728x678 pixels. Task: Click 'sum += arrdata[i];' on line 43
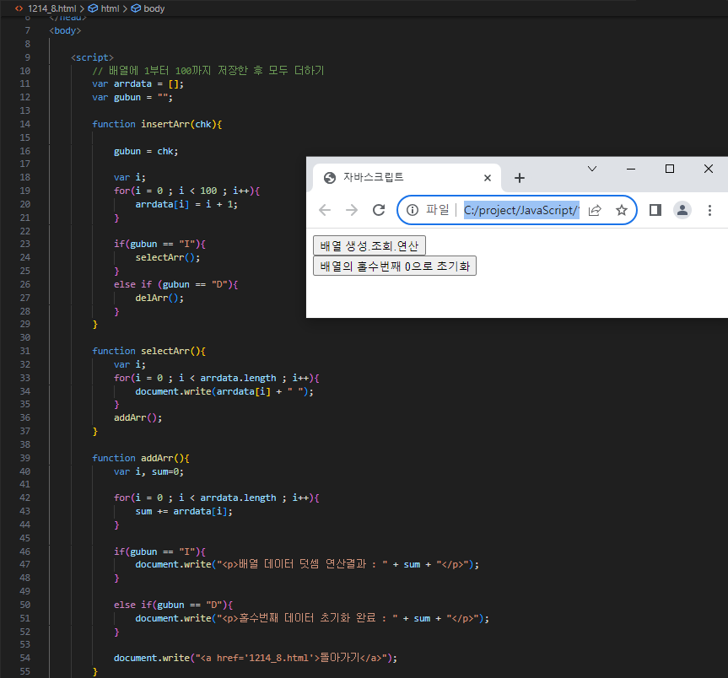[x=184, y=511]
